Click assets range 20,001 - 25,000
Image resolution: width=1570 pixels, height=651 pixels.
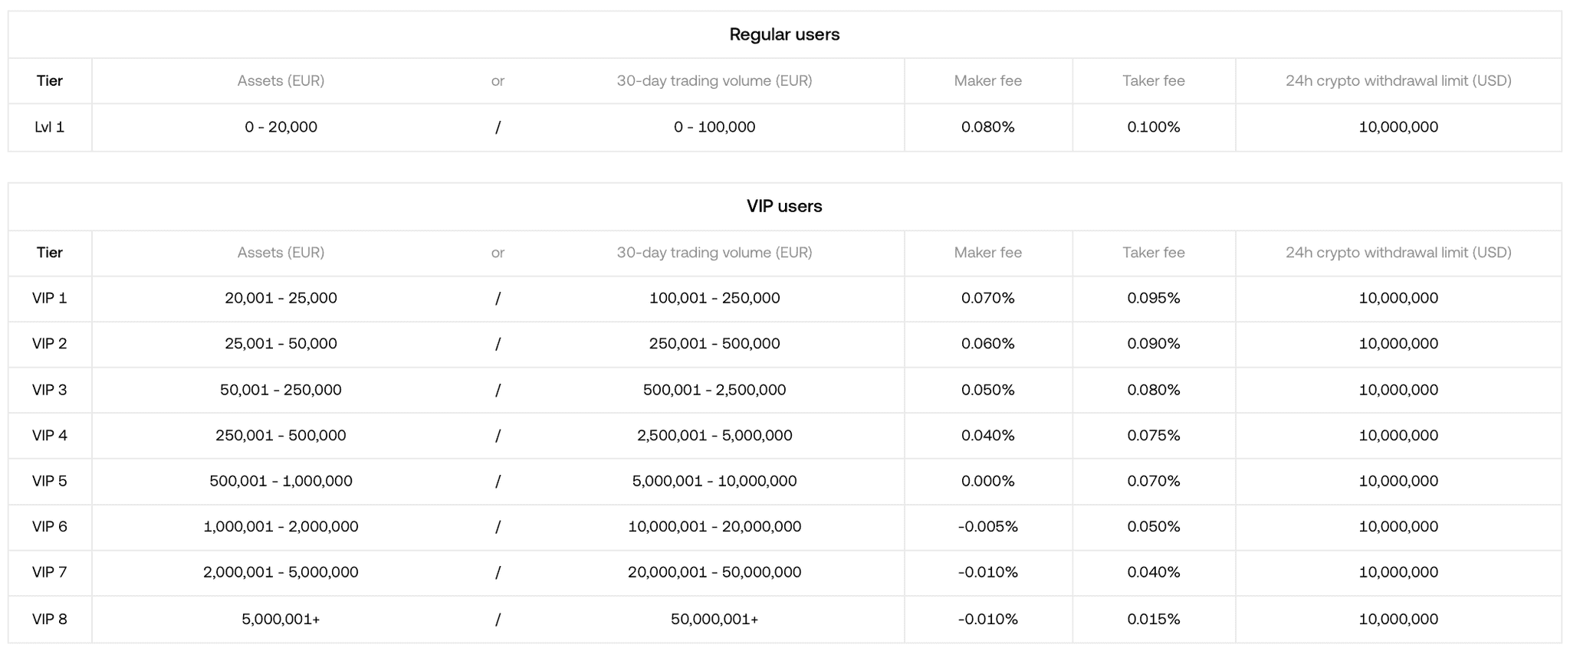pyautogui.click(x=281, y=298)
